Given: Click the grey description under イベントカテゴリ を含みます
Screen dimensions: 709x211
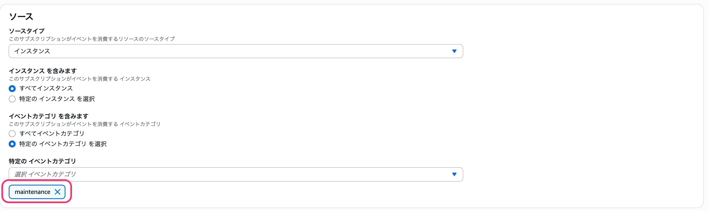Looking at the screenshot, I should click(x=84, y=124).
